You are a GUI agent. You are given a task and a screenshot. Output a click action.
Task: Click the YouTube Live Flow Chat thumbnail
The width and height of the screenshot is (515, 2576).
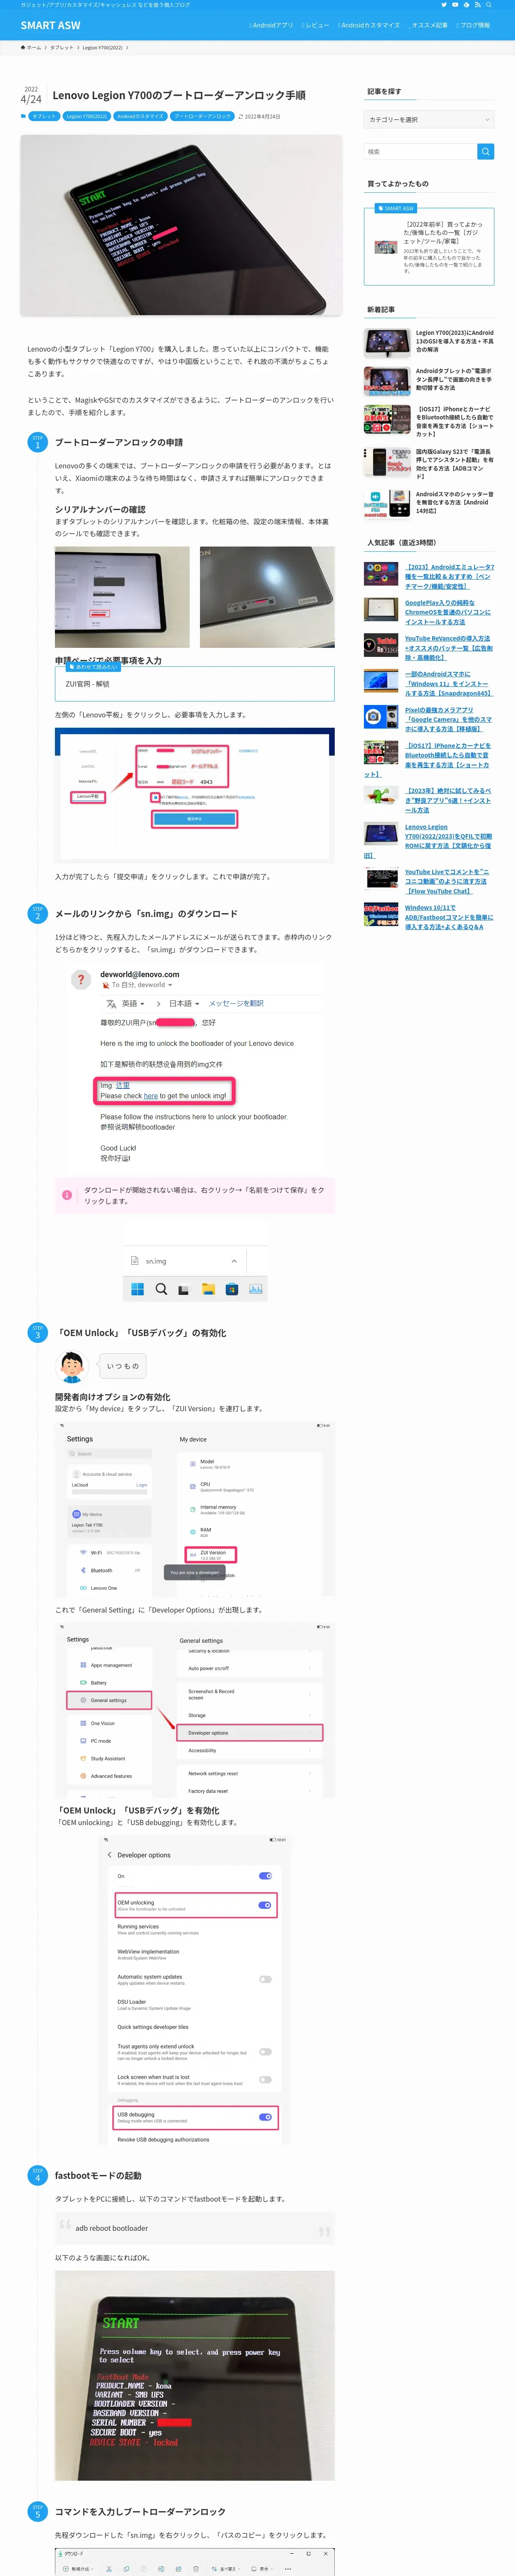point(381,879)
